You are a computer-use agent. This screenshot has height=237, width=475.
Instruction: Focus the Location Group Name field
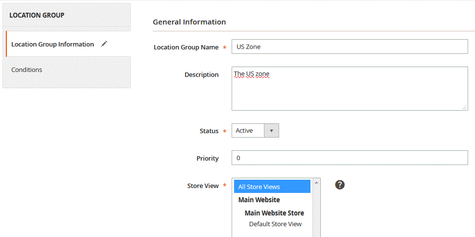(350, 47)
